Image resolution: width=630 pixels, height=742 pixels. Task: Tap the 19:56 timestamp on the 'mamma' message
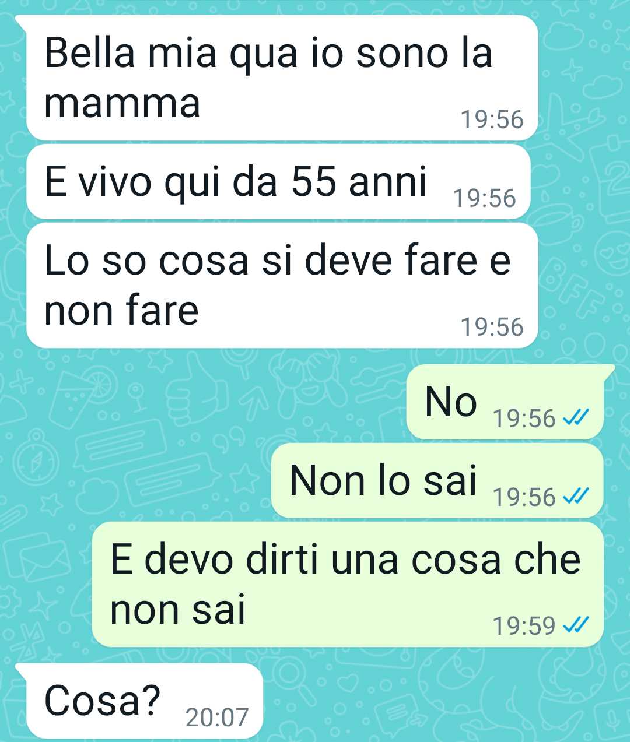pos(492,119)
